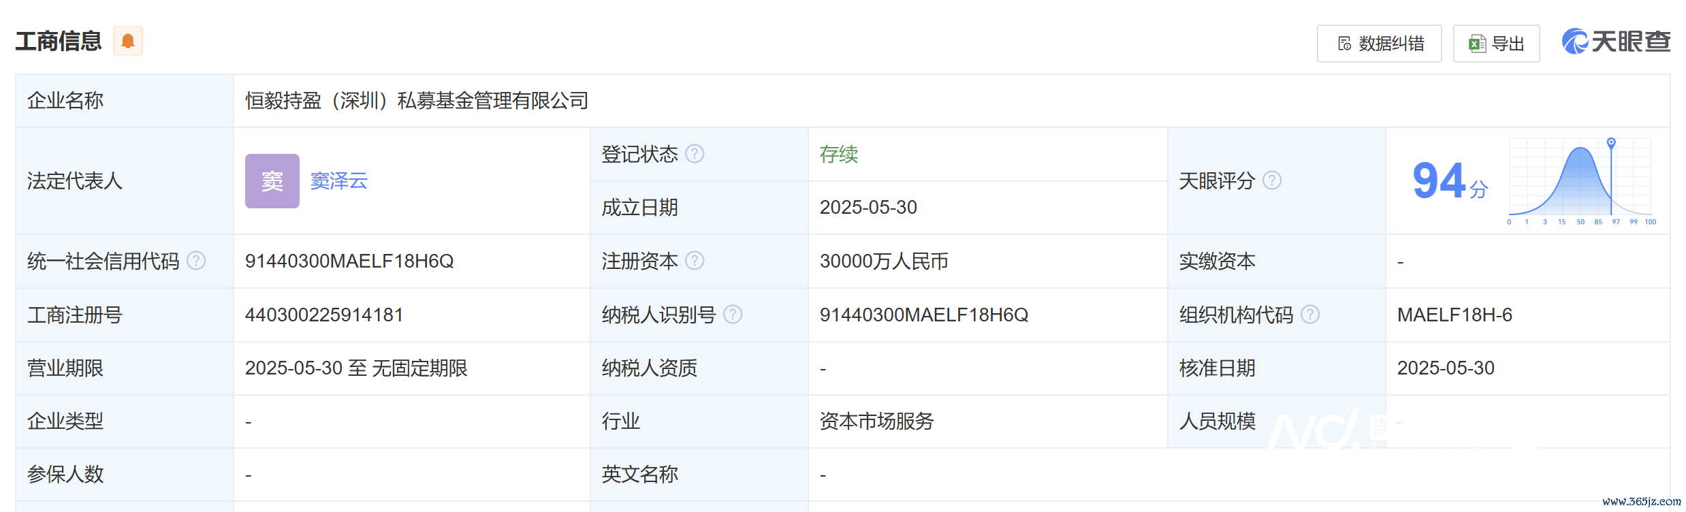
Task: Click industry value 资本市场服务
Action: click(x=877, y=421)
